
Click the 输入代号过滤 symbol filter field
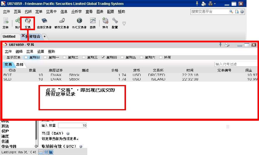(x=236, y=64)
